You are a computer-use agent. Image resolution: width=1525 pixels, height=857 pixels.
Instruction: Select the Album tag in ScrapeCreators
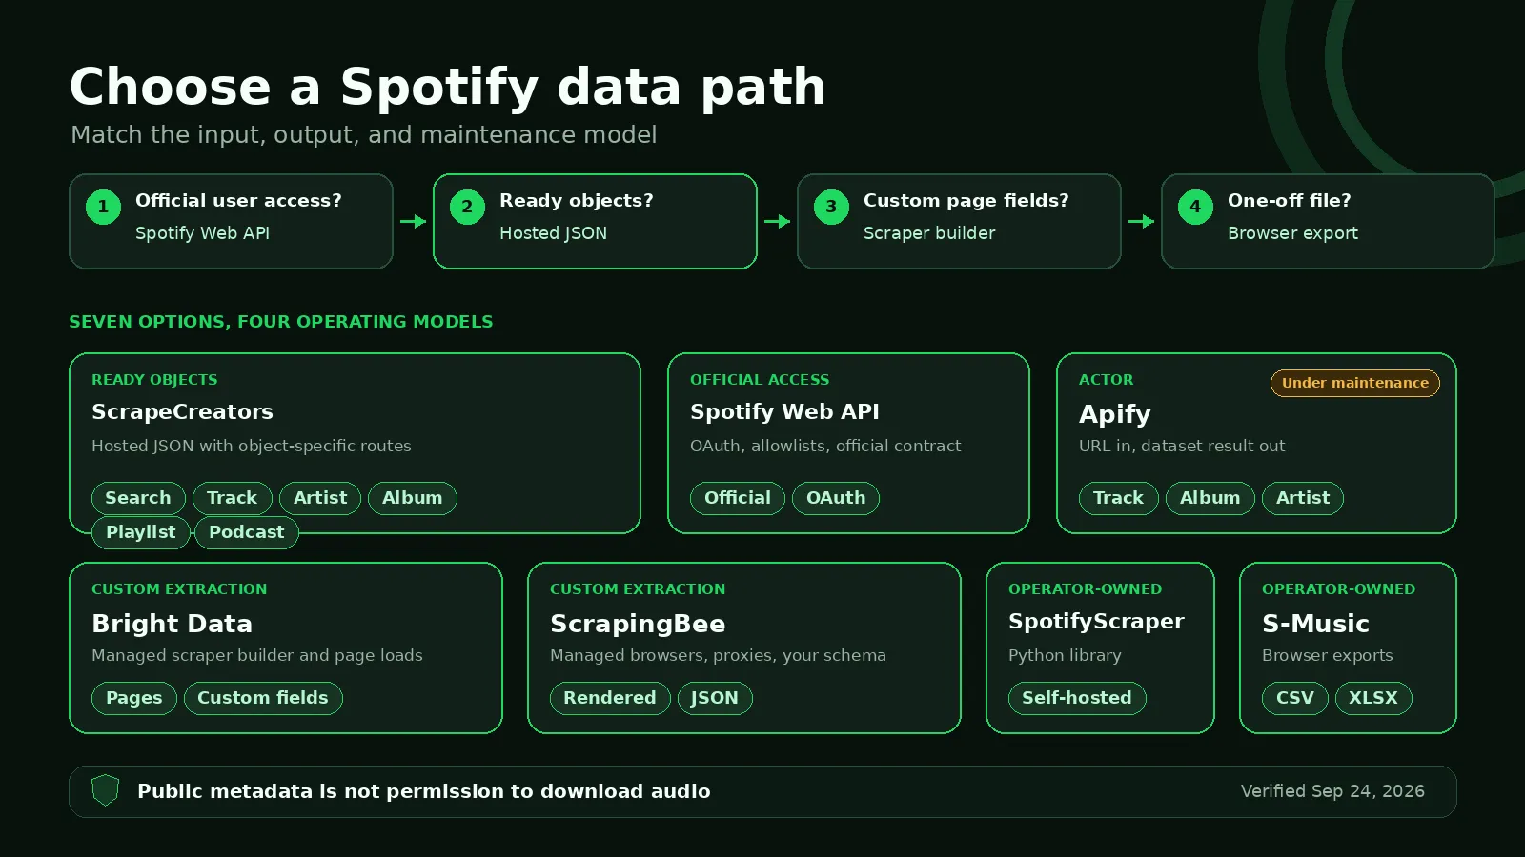(412, 498)
